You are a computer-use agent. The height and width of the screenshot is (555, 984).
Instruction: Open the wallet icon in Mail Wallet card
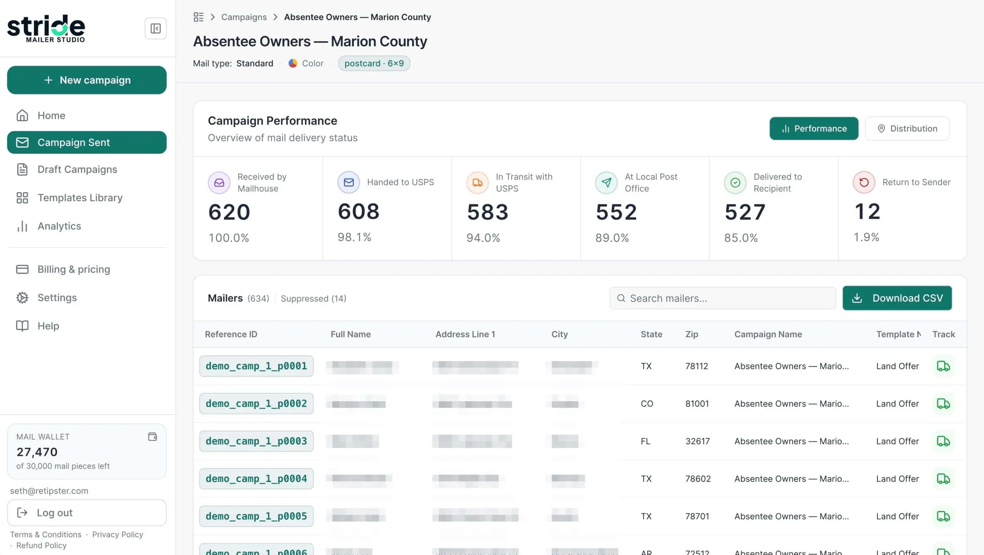coord(153,437)
